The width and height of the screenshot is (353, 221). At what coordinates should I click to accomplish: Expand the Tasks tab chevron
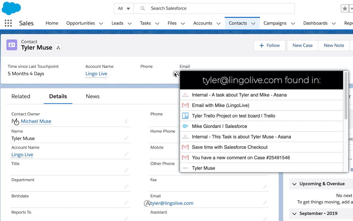click(x=157, y=23)
